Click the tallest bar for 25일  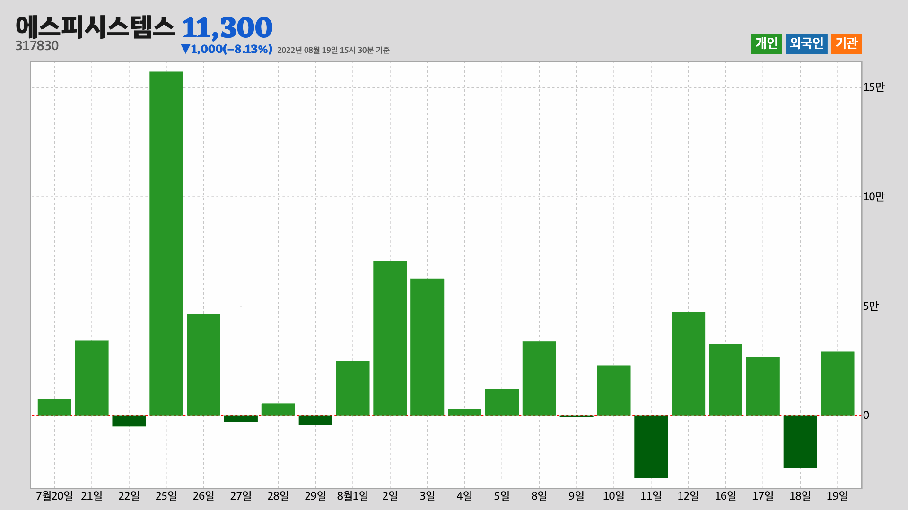(166, 244)
